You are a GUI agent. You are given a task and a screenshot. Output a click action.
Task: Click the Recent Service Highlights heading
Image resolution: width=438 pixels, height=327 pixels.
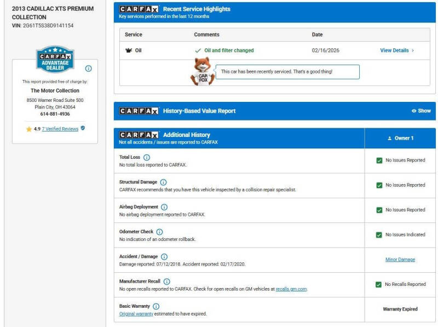click(197, 9)
